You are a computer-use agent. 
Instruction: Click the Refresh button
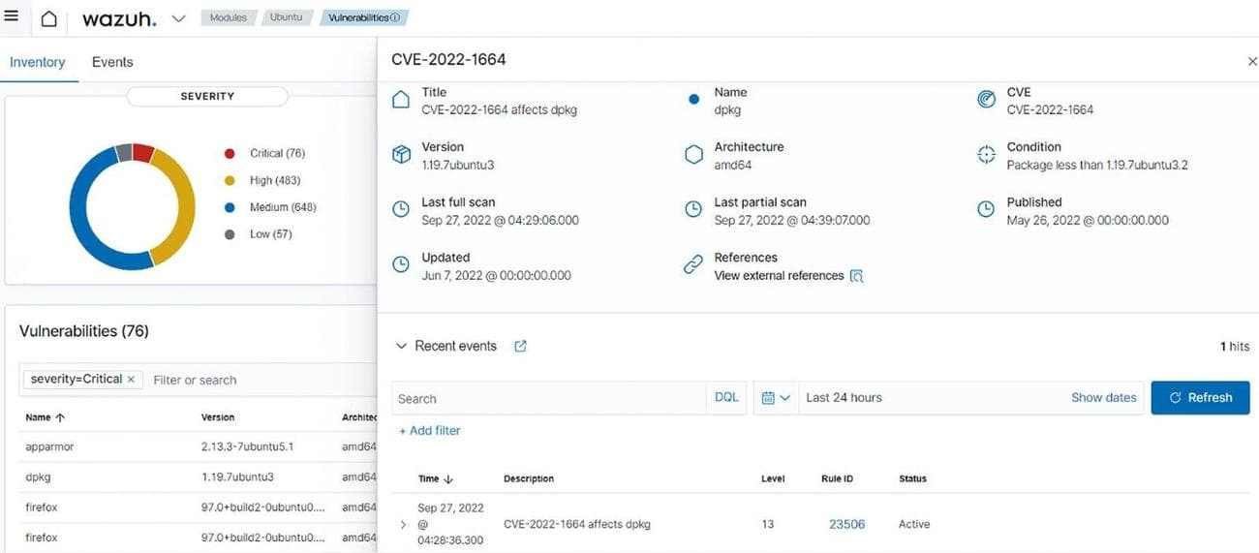pyautogui.click(x=1200, y=398)
